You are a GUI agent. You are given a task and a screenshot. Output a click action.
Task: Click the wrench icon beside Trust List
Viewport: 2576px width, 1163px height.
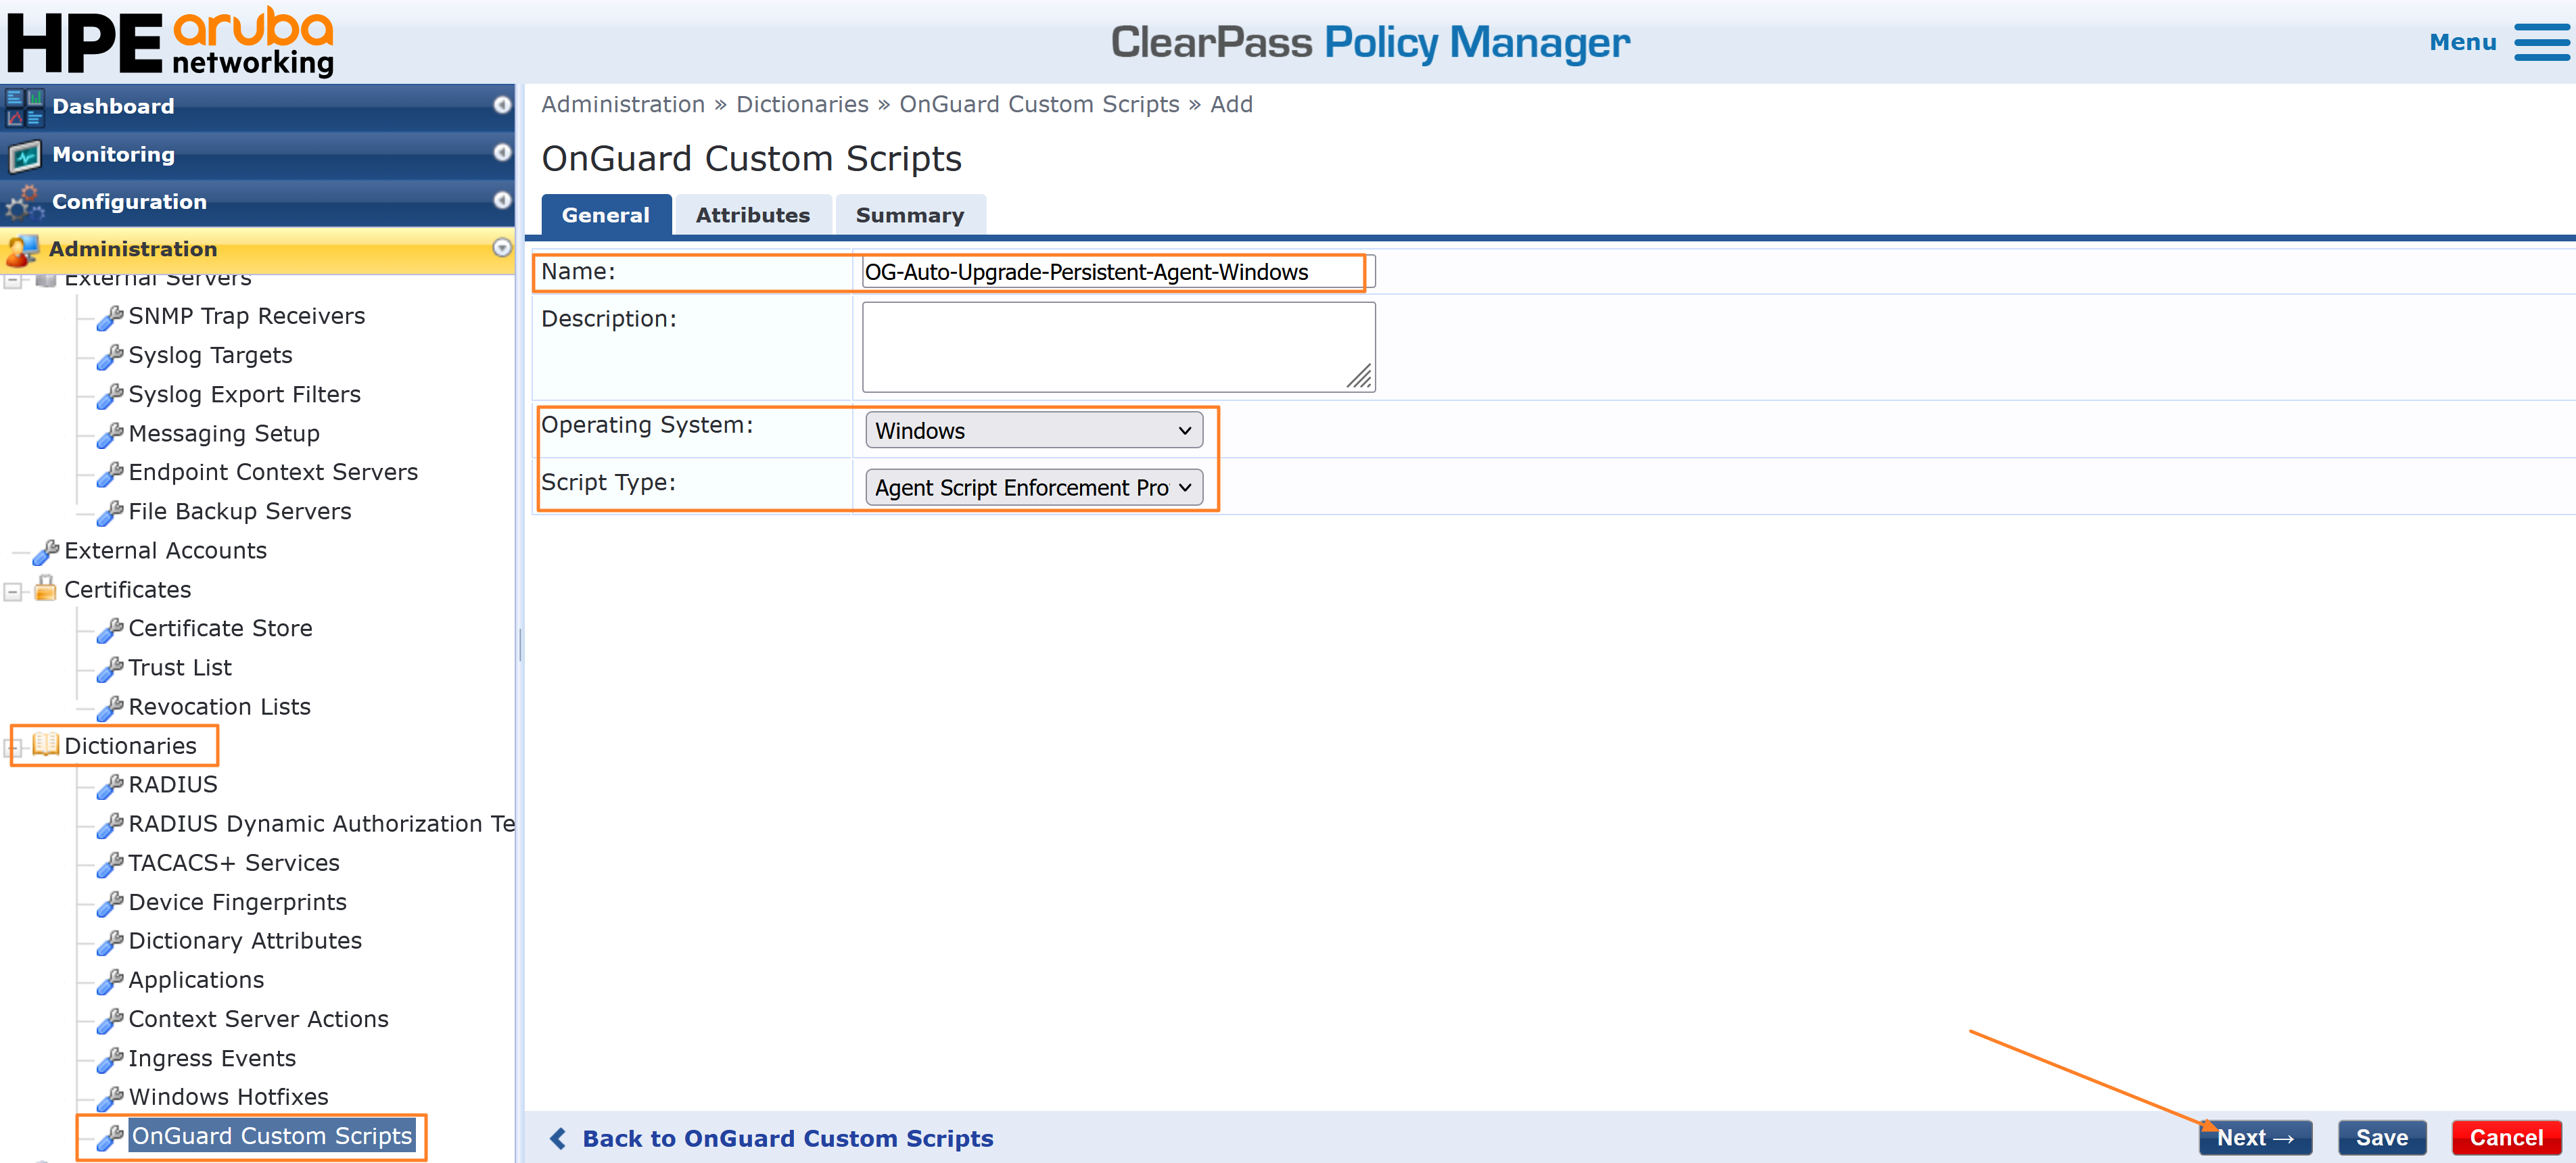point(109,669)
